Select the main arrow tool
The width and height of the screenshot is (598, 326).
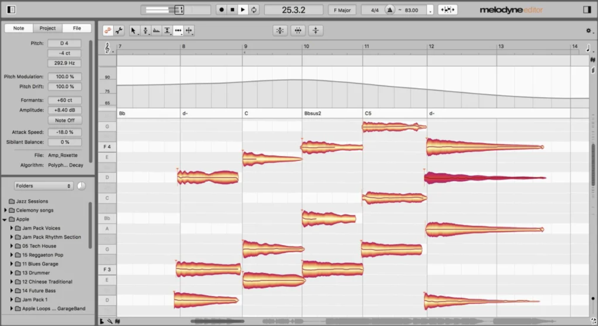click(x=133, y=31)
